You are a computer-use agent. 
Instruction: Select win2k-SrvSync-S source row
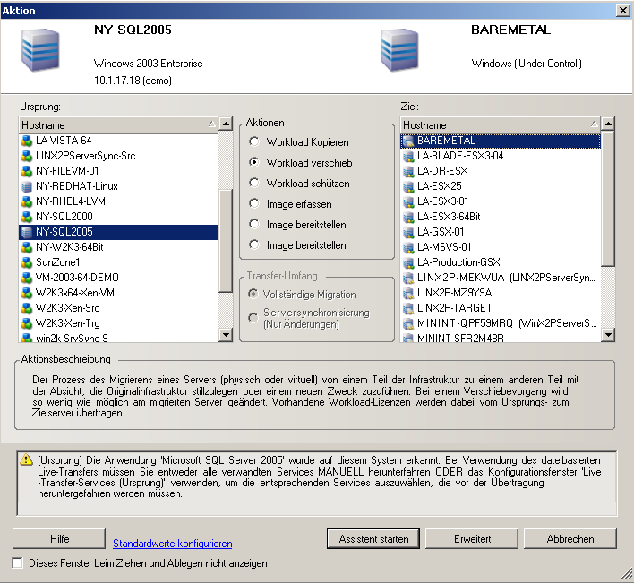118,338
